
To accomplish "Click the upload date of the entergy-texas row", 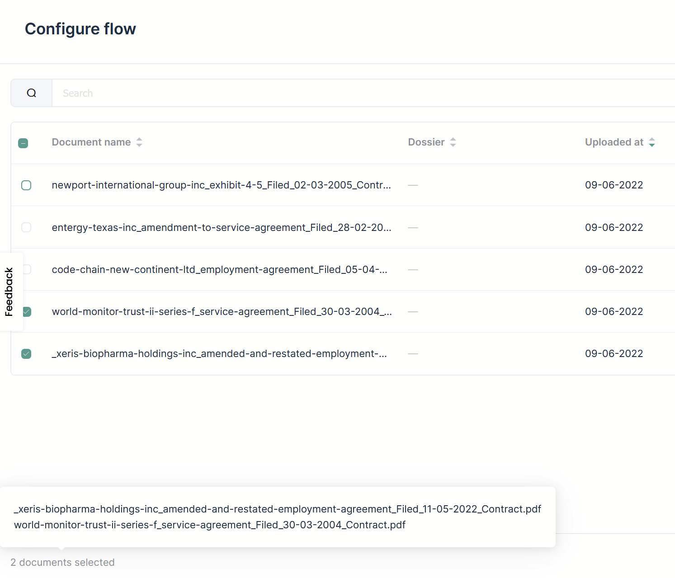I will tap(614, 227).
